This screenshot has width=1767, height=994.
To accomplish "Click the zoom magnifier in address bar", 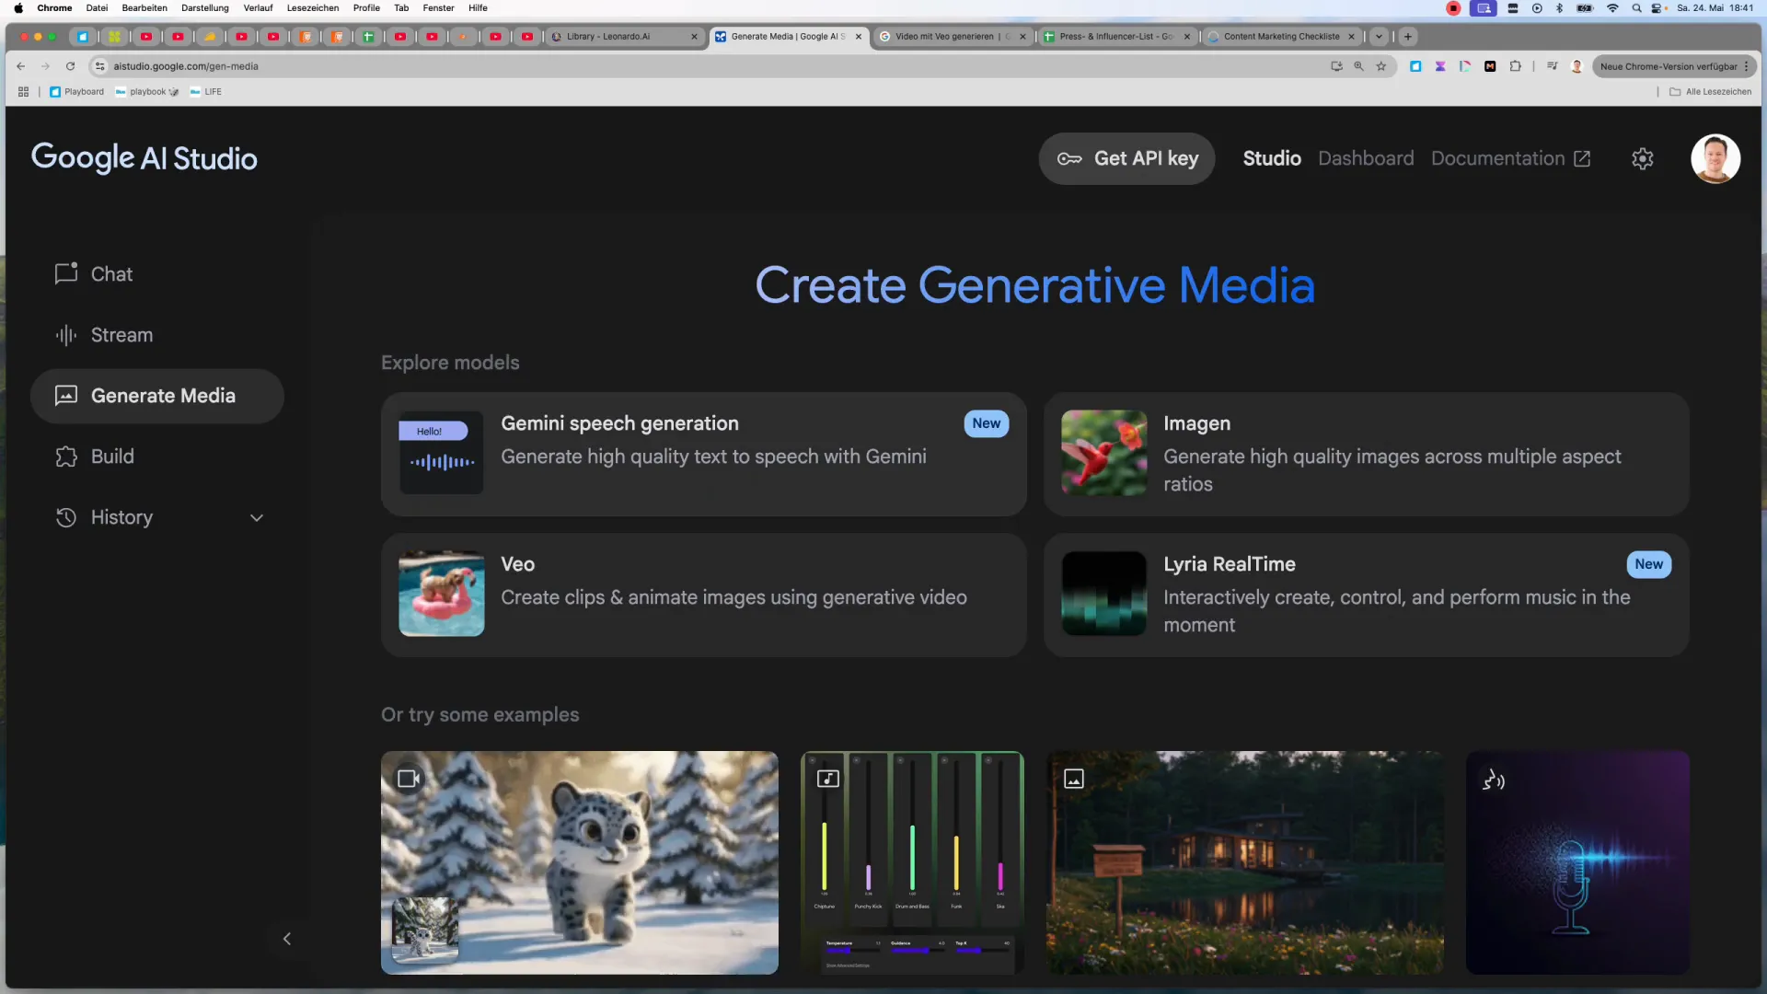I will click(x=1358, y=66).
